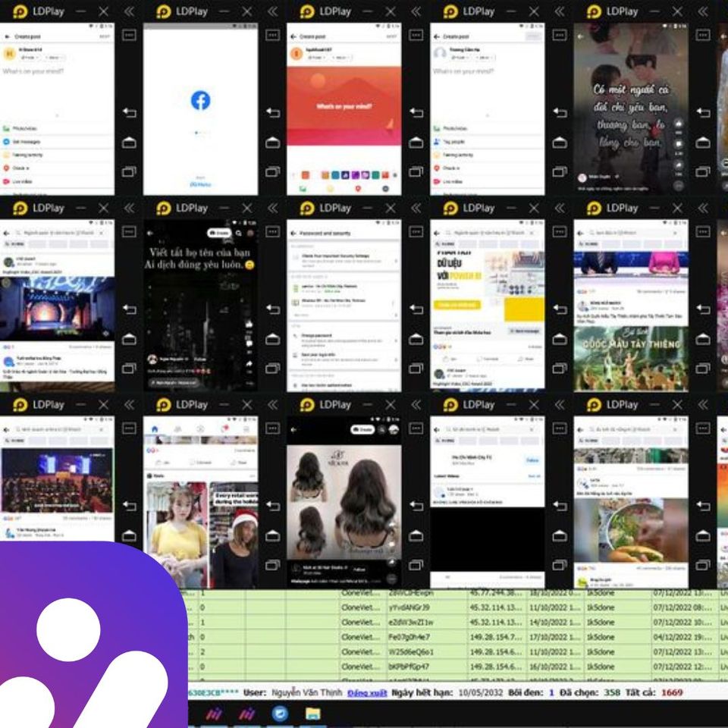Click Android home icon beside Quốc Mẫu Tây Thiên emulator
The width and height of the screenshot is (728, 728).
(703, 339)
